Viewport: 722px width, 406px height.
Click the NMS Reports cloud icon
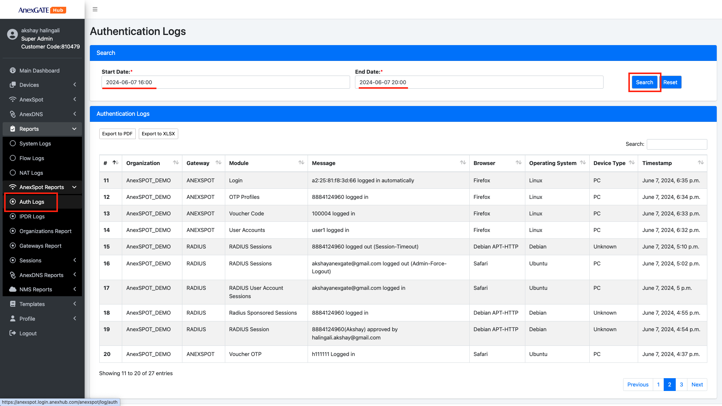pyautogui.click(x=13, y=289)
